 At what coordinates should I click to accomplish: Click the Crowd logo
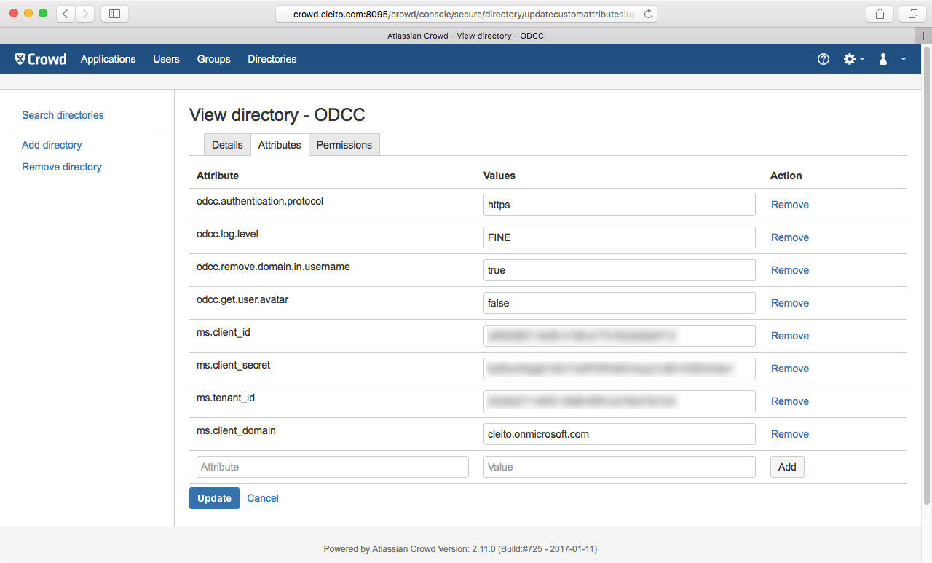pos(41,59)
